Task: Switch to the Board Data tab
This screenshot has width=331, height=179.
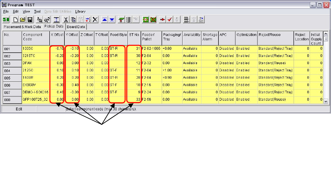Action: 76,27
